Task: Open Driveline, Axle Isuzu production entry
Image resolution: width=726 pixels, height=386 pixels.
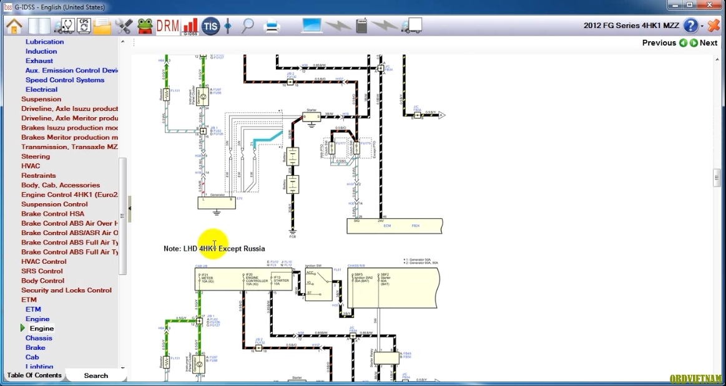Action: pos(69,109)
